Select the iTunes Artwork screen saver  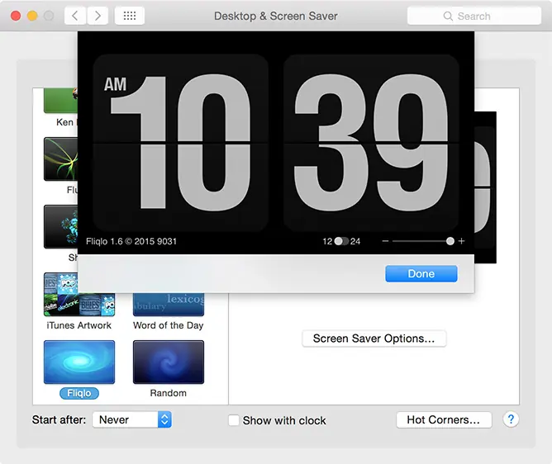pyautogui.click(x=79, y=295)
